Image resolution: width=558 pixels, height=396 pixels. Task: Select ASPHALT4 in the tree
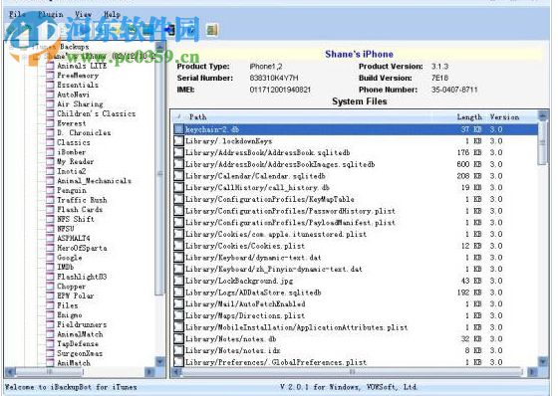74,238
